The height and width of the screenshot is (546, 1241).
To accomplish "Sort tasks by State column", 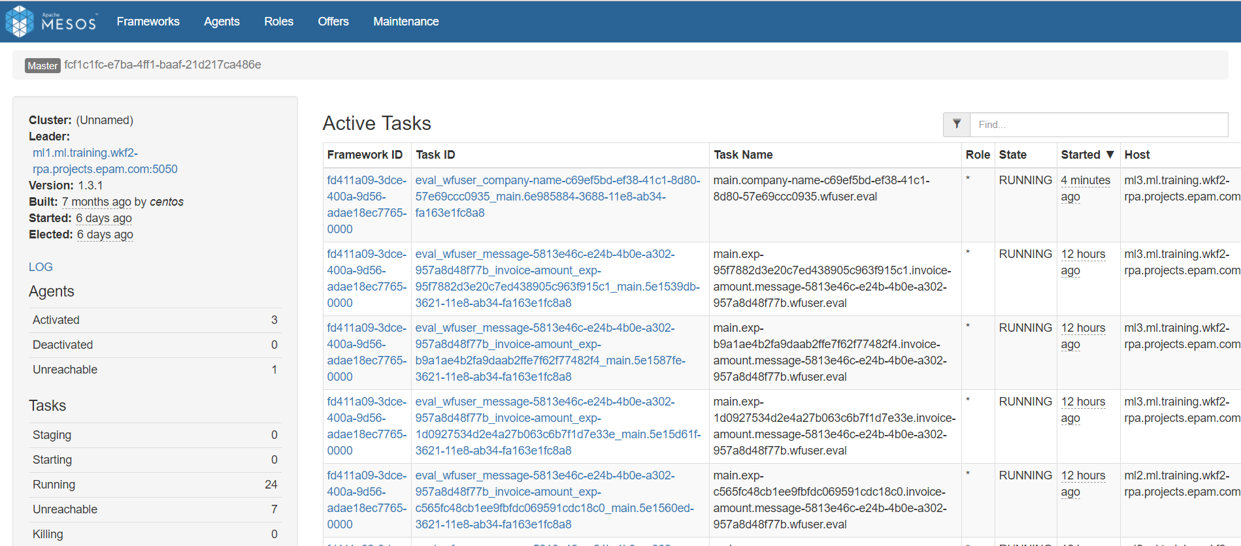I will pos(1012,155).
